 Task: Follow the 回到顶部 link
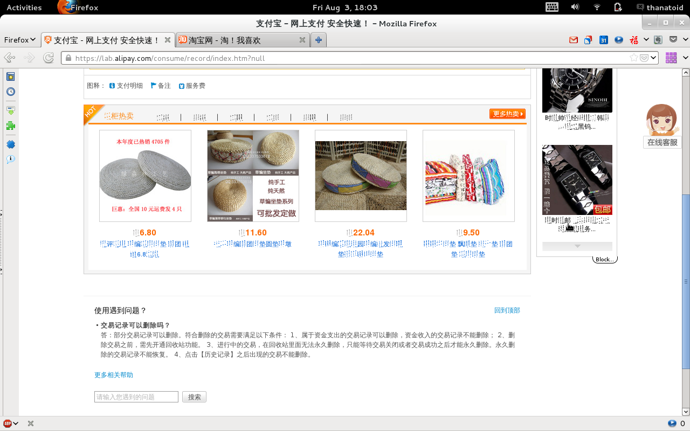pyautogui.click(x=507, y=310)
